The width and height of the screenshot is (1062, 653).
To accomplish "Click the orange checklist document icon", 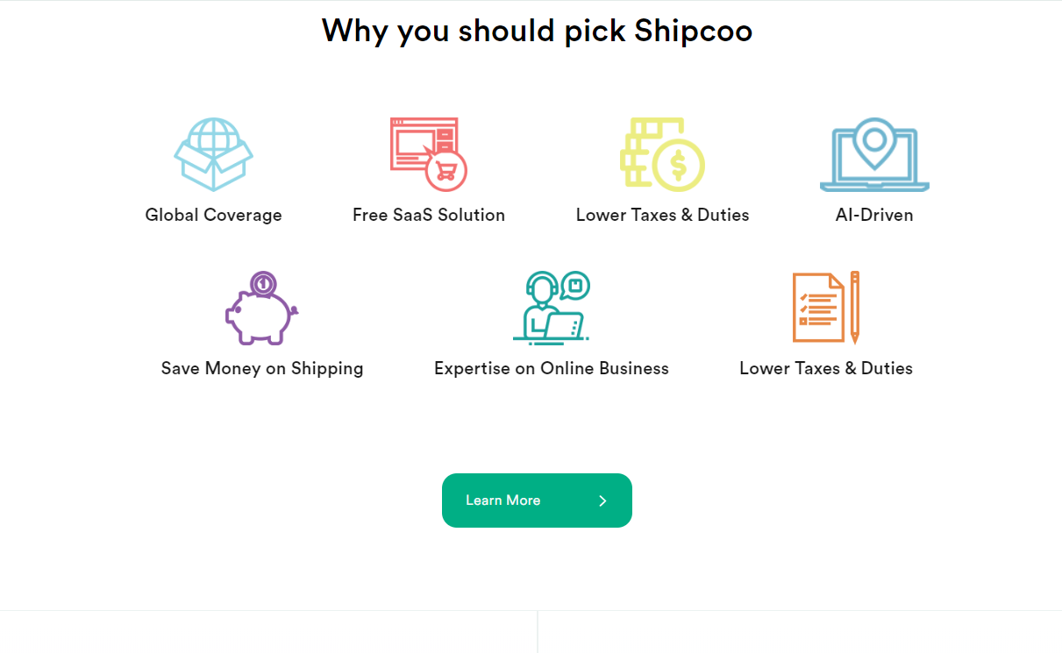I will [x=817, y=308].
